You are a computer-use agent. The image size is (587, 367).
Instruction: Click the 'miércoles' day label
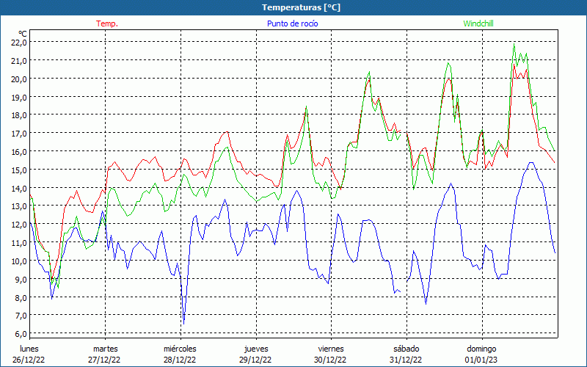point(180,349)
